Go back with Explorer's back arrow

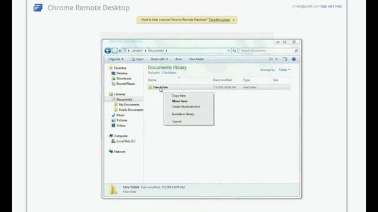tap(107, 51)
